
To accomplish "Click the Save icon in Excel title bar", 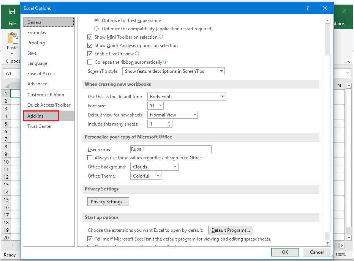I will coord(12,11).
